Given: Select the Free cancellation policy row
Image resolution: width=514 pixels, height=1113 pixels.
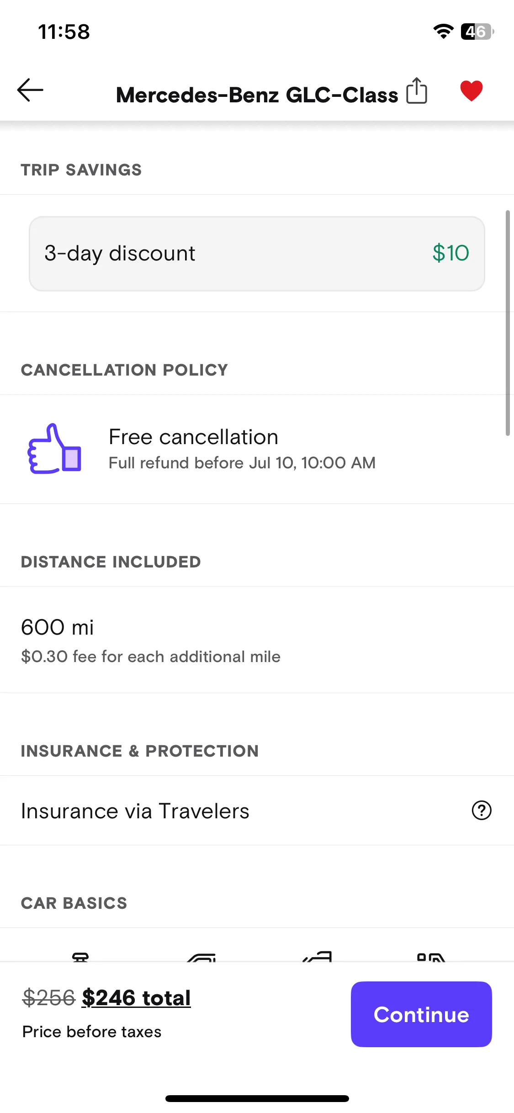Looking at the screenshot, I should tap(257, 449).
